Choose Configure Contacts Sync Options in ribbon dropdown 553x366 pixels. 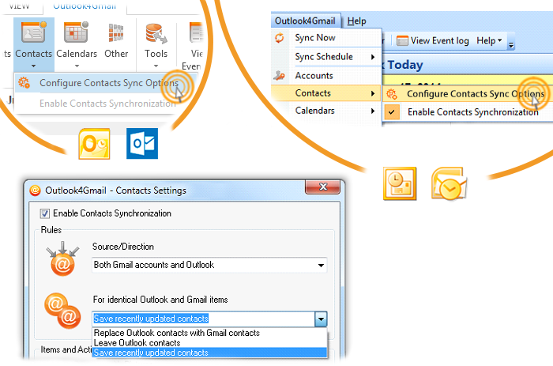point(105,83)
